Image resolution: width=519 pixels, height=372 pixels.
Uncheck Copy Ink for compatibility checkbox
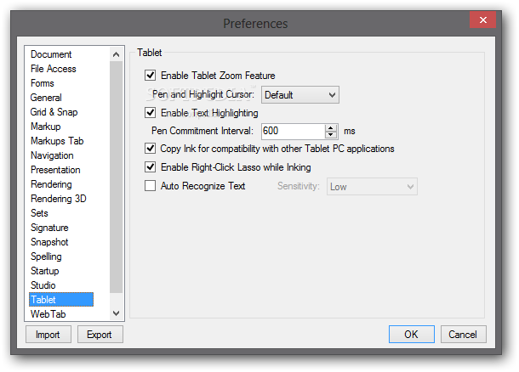150,149
